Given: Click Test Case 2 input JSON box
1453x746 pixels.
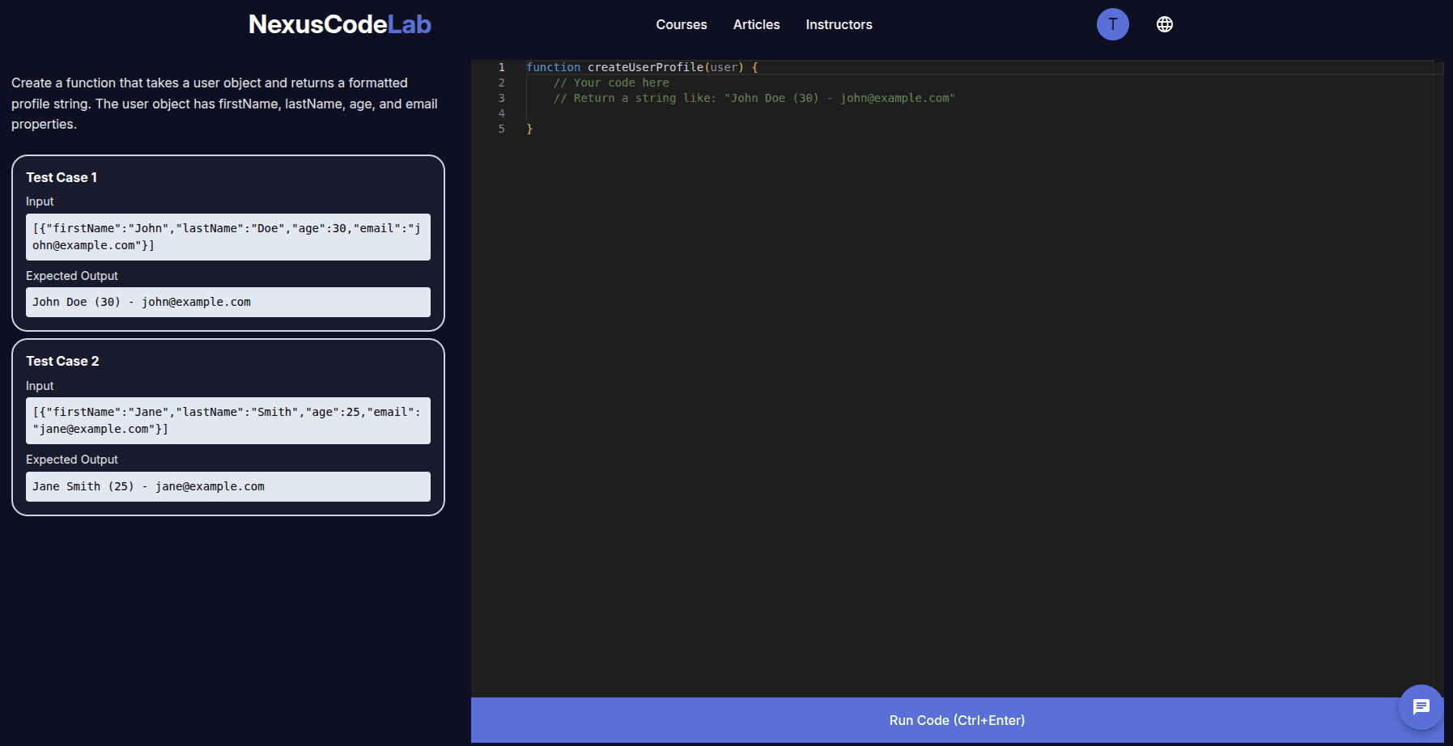Looking at the screenshot, I should [x=228, y=421].
